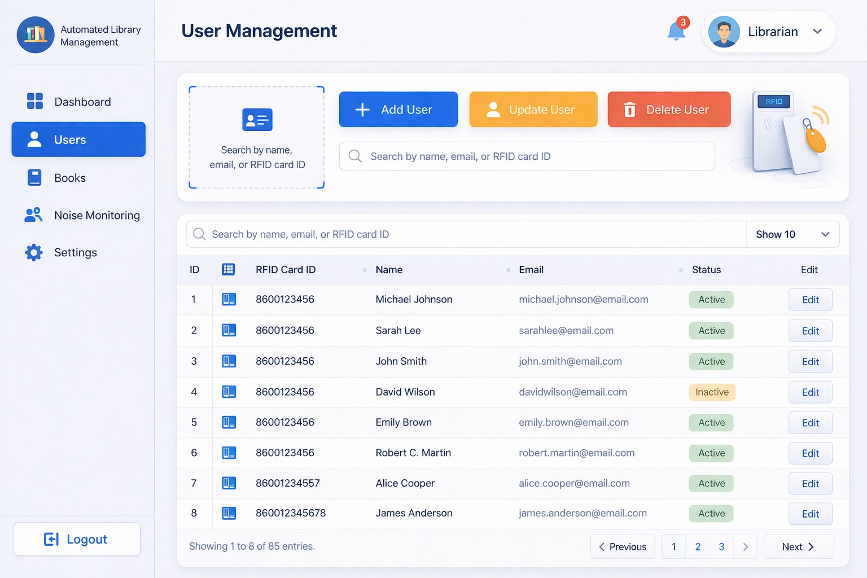Open the Show 10 entries dropdown

(x=792, y=234)
